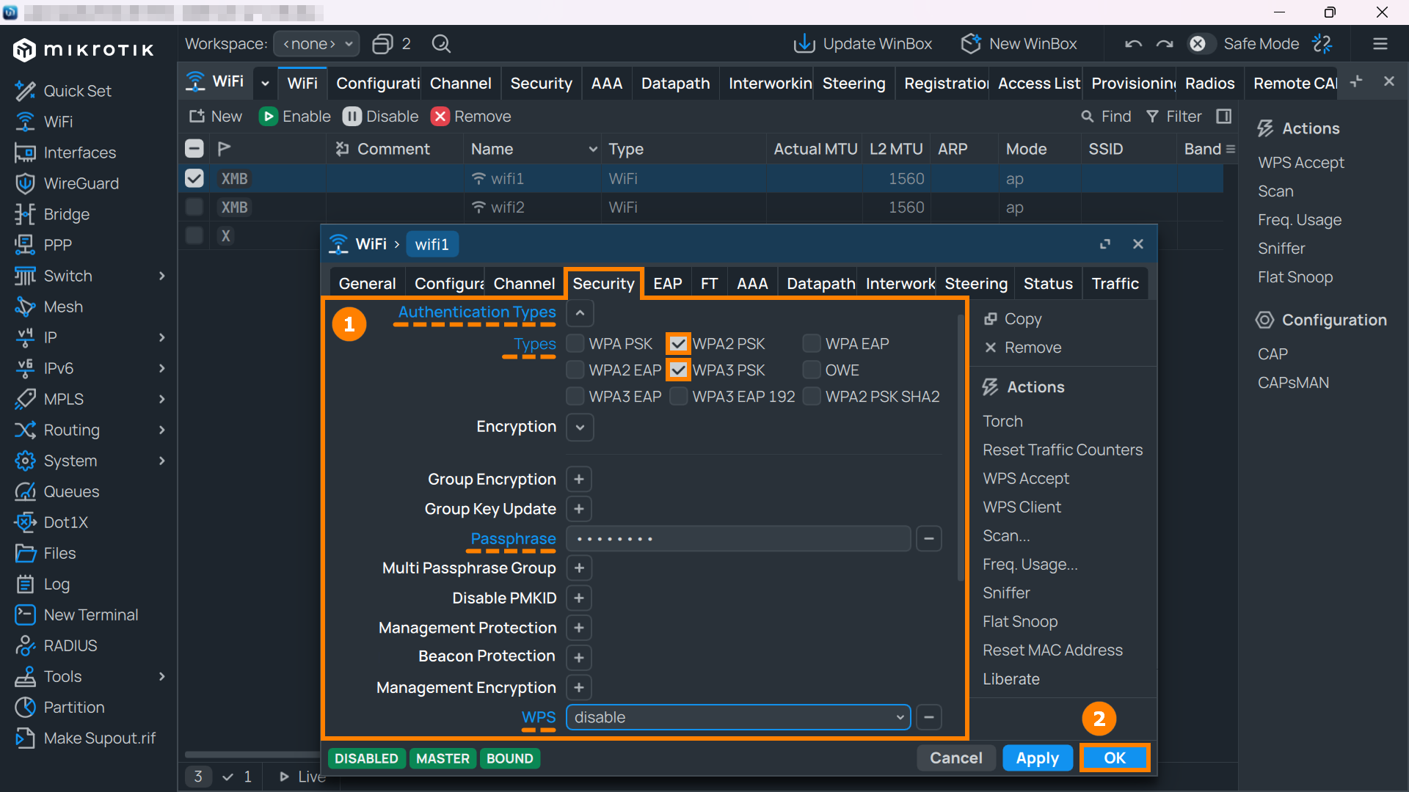
Task: Expand the Routing submenu
Action: pos(161,430)
